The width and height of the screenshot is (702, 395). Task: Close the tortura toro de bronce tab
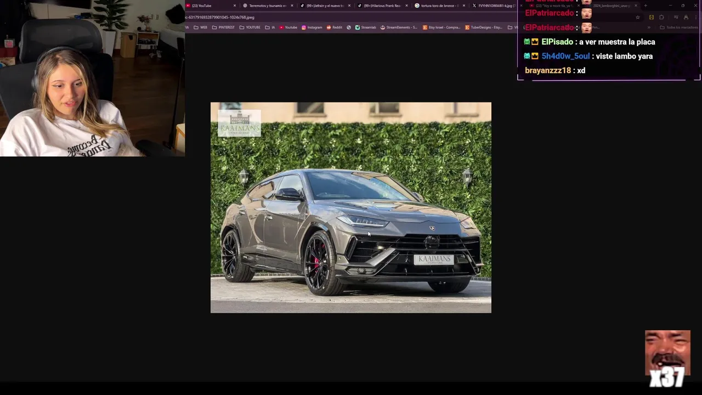(x=464, y=5)
